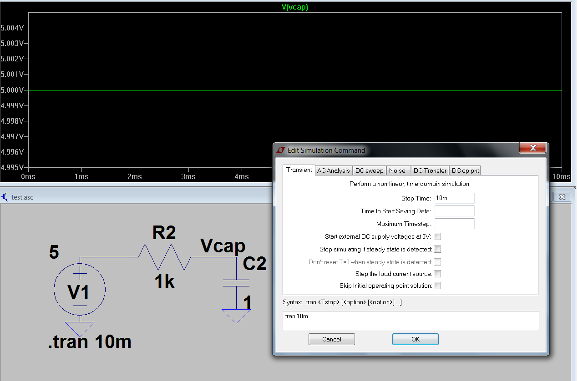Click the test.asc schematic window icon
Screen dimensions: 578x381
click(x=5, y=197)
